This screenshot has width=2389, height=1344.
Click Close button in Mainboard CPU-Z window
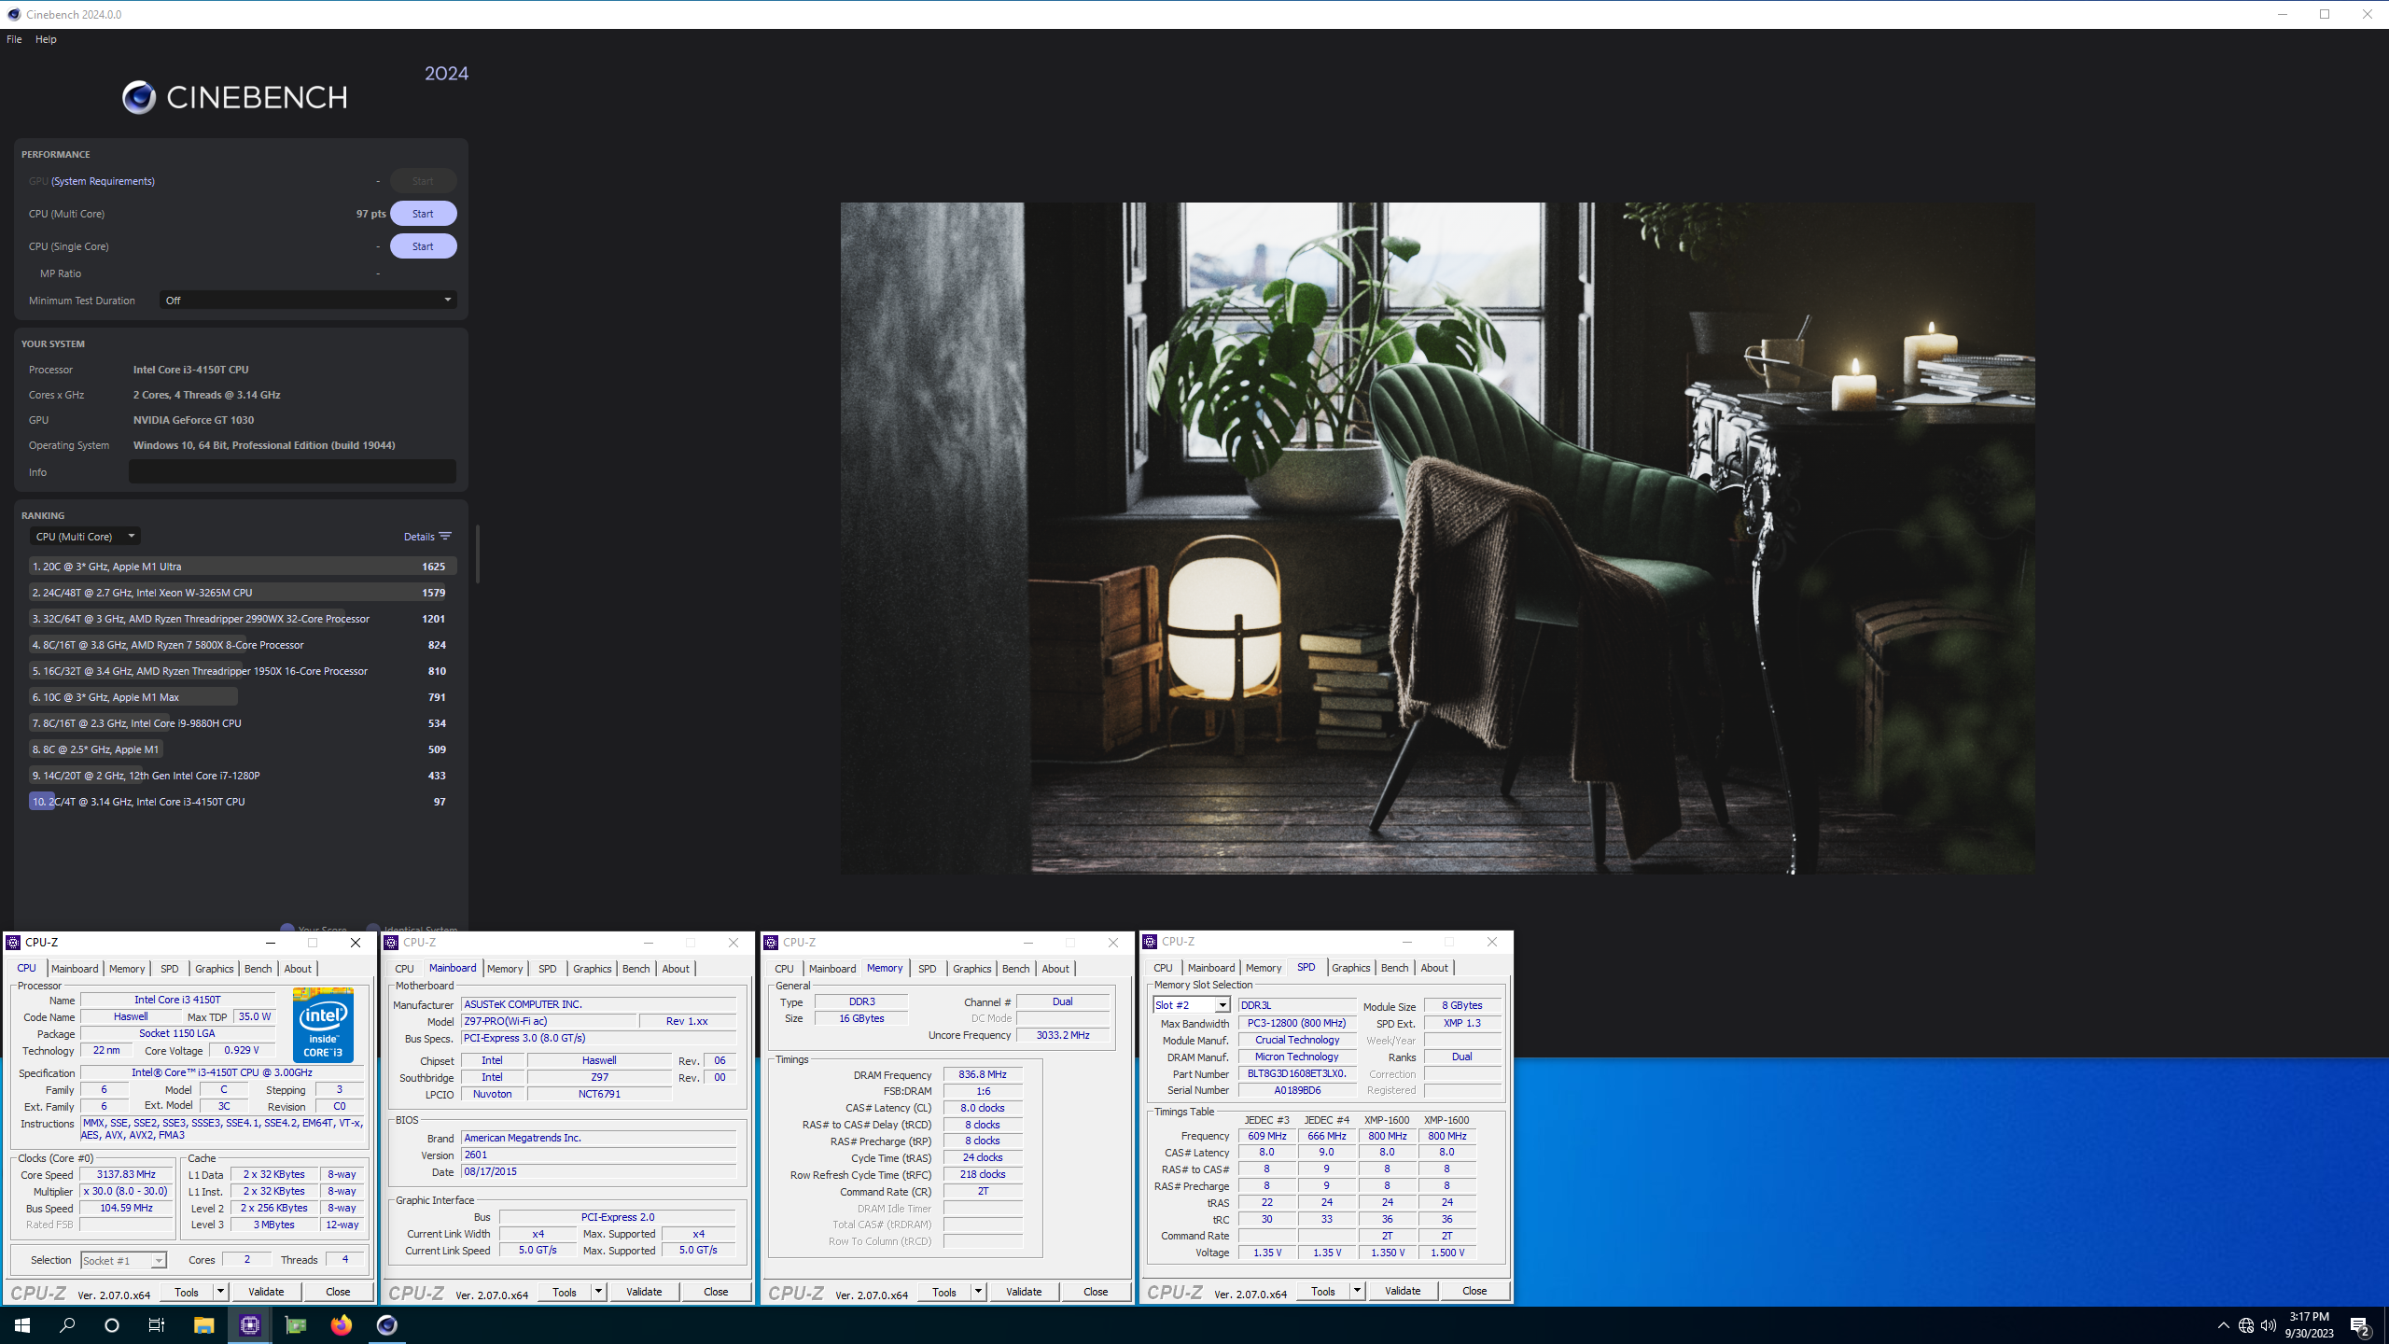(x=716, y=1292)
